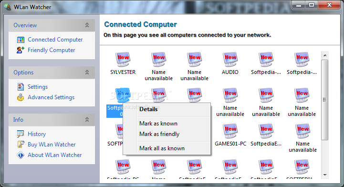The image size is (344, 187).
Task: Click the SYLVESTER computer name label
Action: (x=123, y=72)
